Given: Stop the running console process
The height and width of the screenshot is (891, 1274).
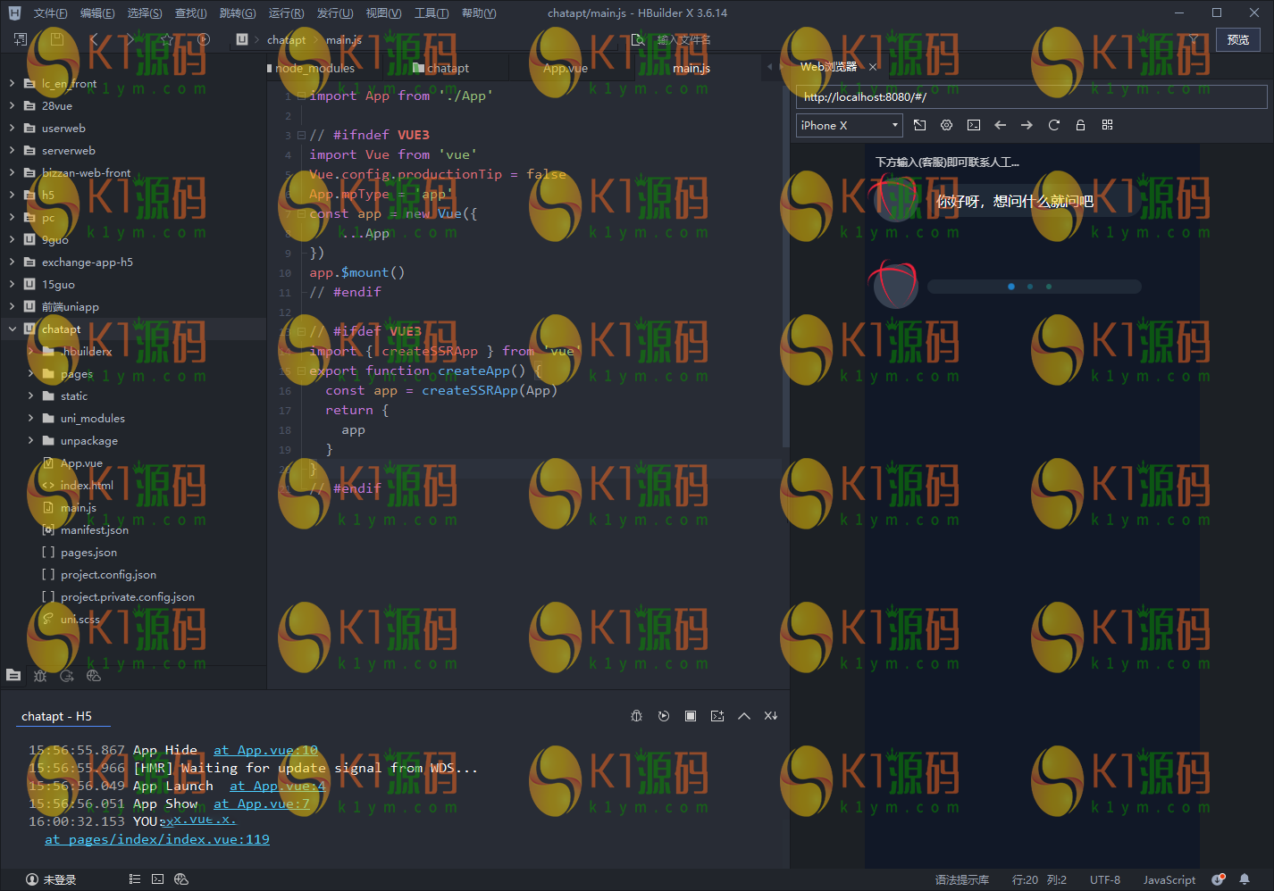Looking at the screenshot, I should [691, 716].
